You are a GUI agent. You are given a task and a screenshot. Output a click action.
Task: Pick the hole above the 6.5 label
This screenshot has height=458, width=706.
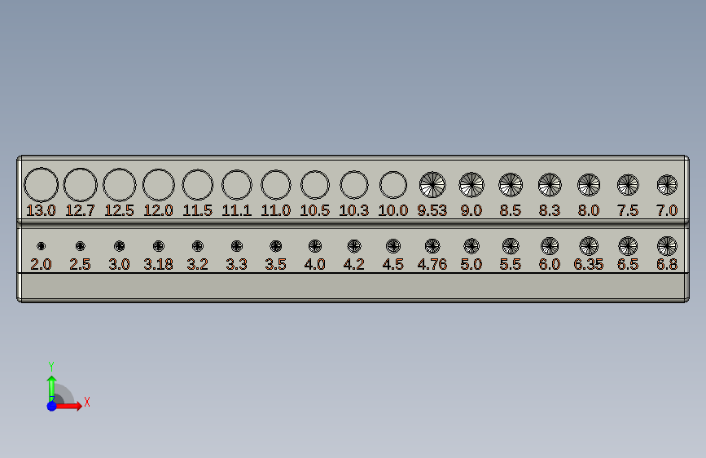pyautogui.click(x=628, y=246)
